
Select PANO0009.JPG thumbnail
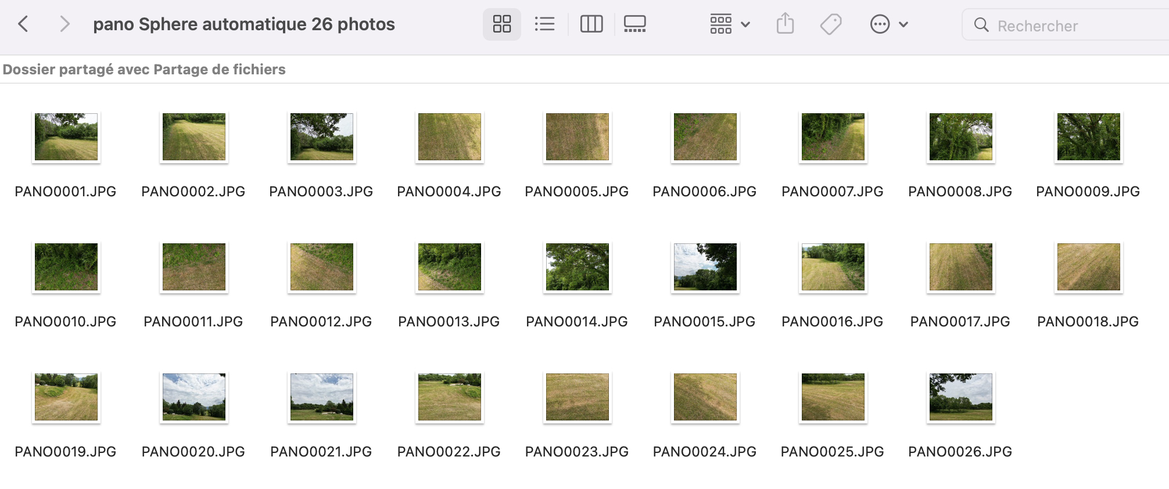(x=1089, y=137)
